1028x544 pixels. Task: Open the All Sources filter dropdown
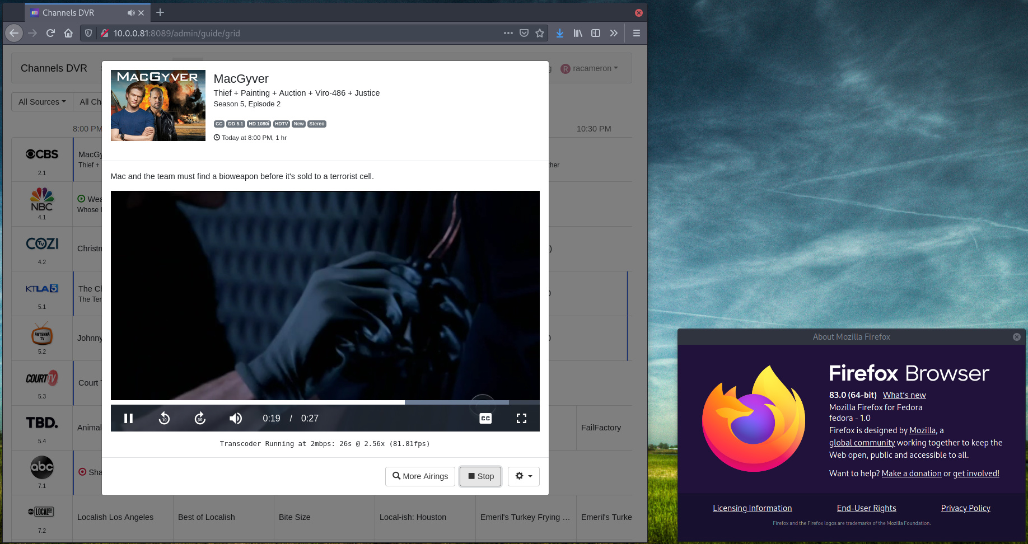42,102
